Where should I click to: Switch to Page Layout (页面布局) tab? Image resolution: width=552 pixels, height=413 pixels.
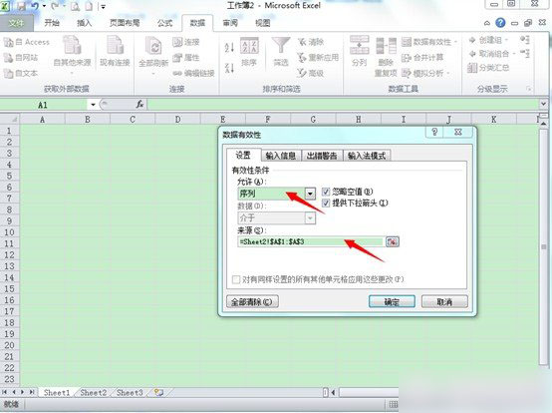(x=125, y=23)
